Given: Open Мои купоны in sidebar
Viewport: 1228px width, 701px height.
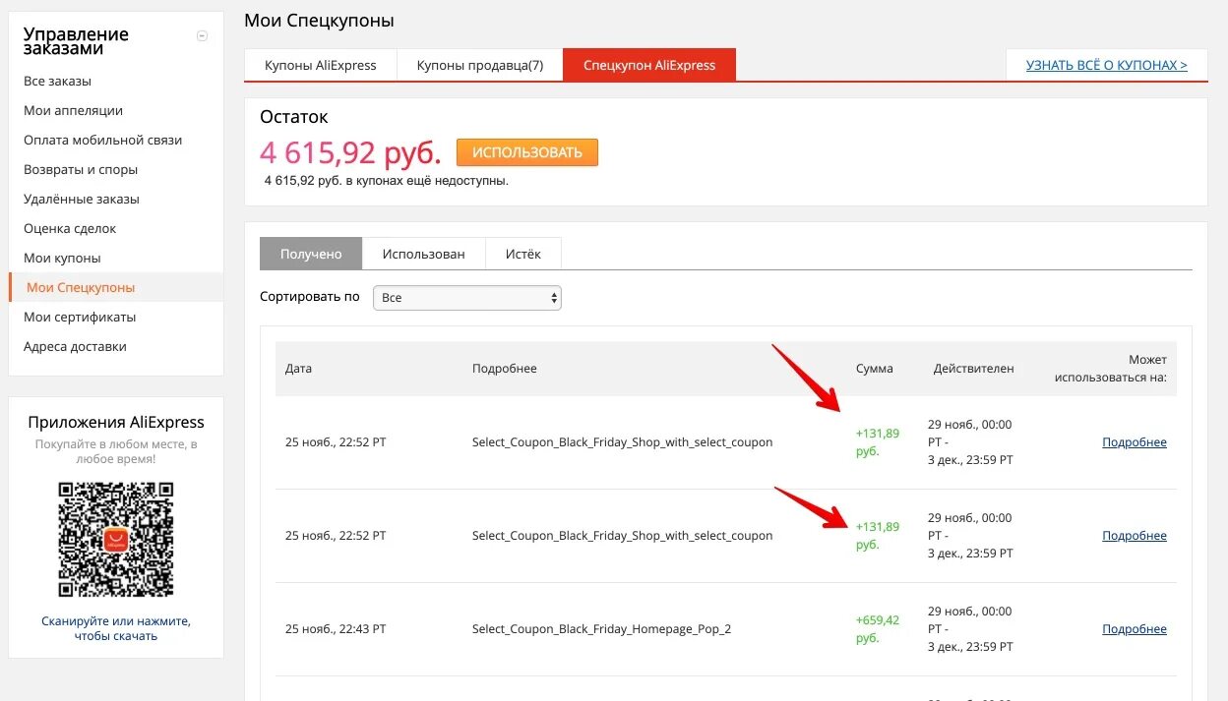Looking at the screenshot, I should coord(62,258).
